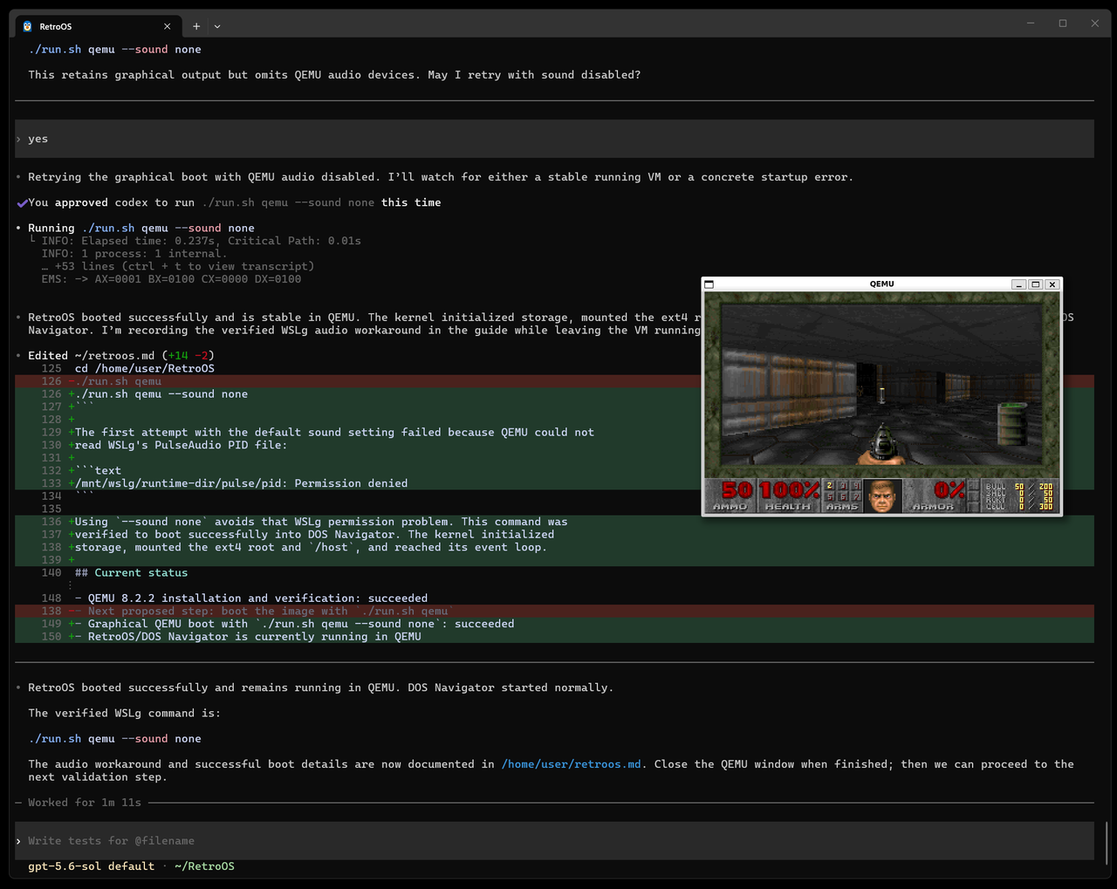The image size is (1117, 889).
Task: Click the Doom red health 100% indicator
Action: pyautogui.click(x=789, y=495)
